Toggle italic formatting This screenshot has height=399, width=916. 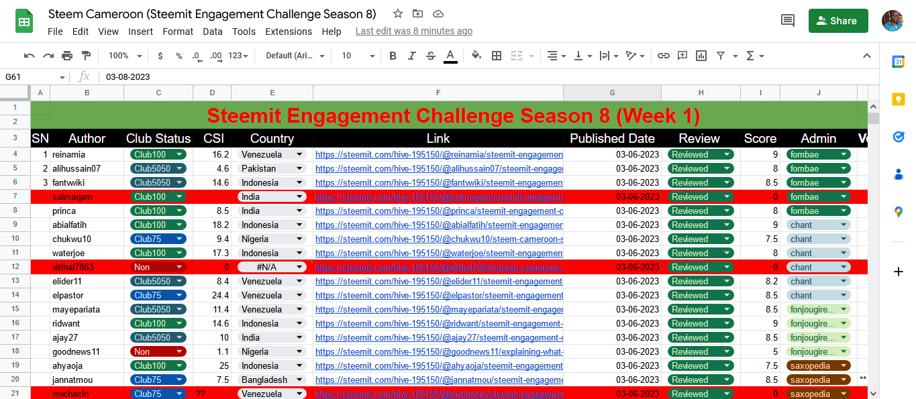[x=412, y=56]
